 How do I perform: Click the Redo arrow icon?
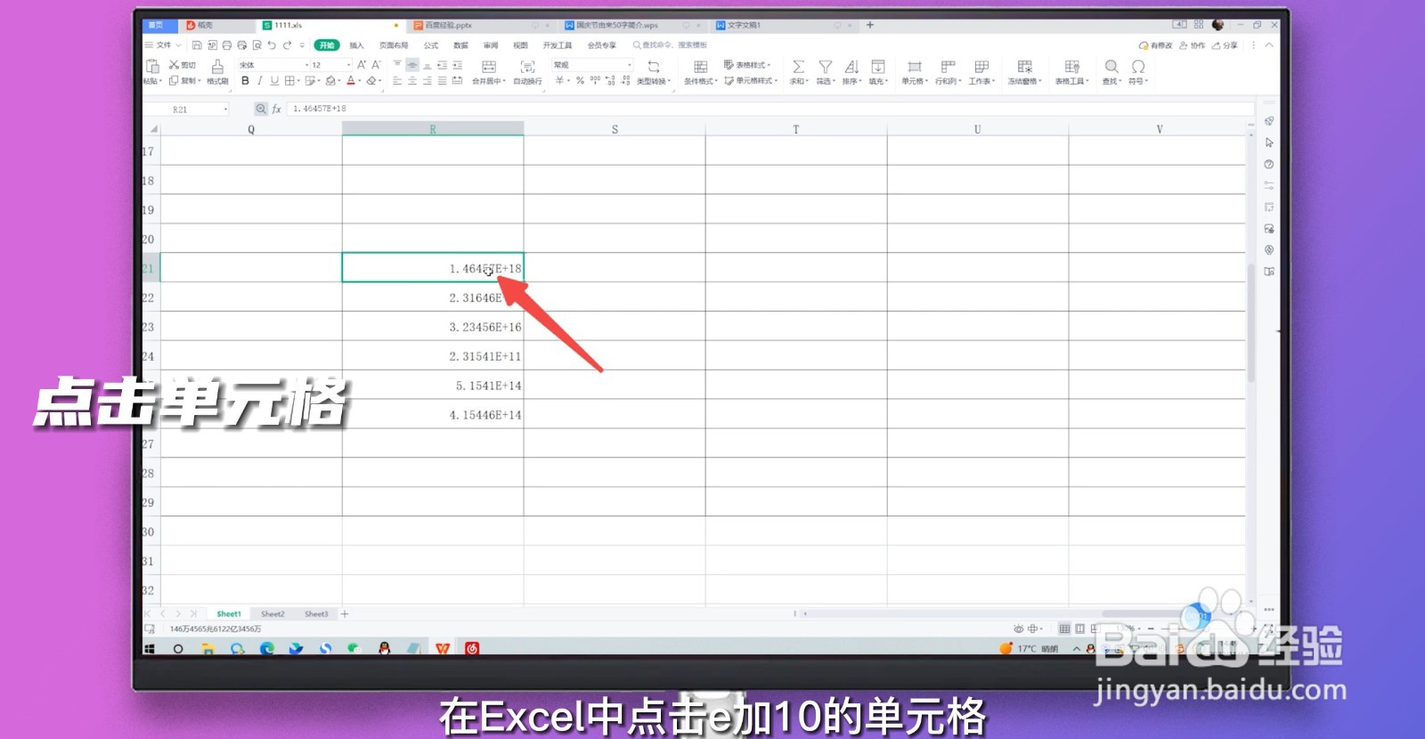[x=287, y=45]
